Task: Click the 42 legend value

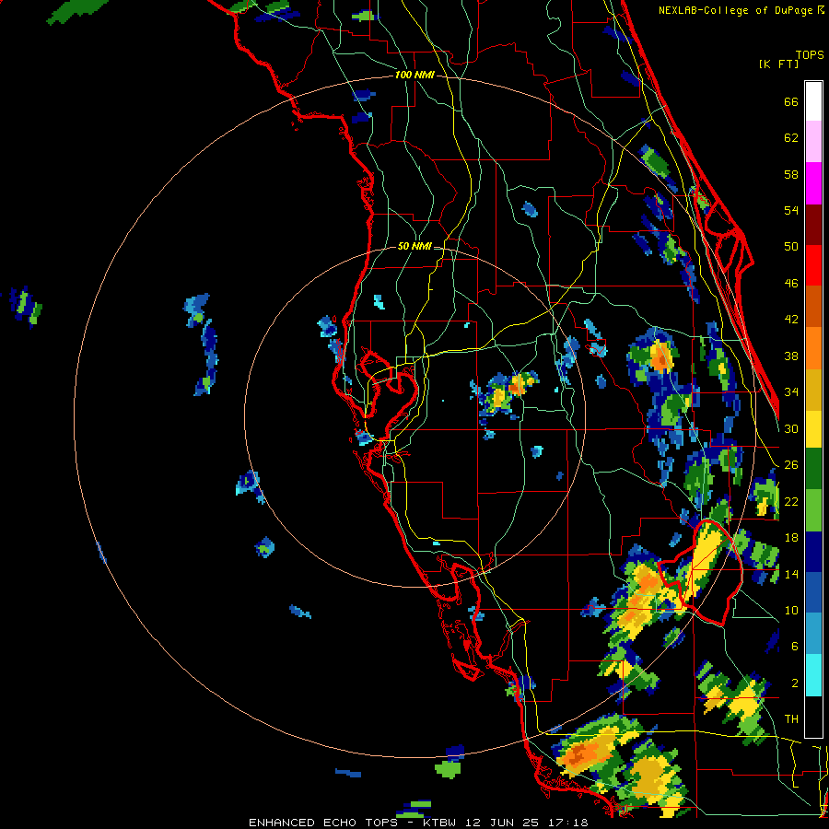Action: [791, 319]
